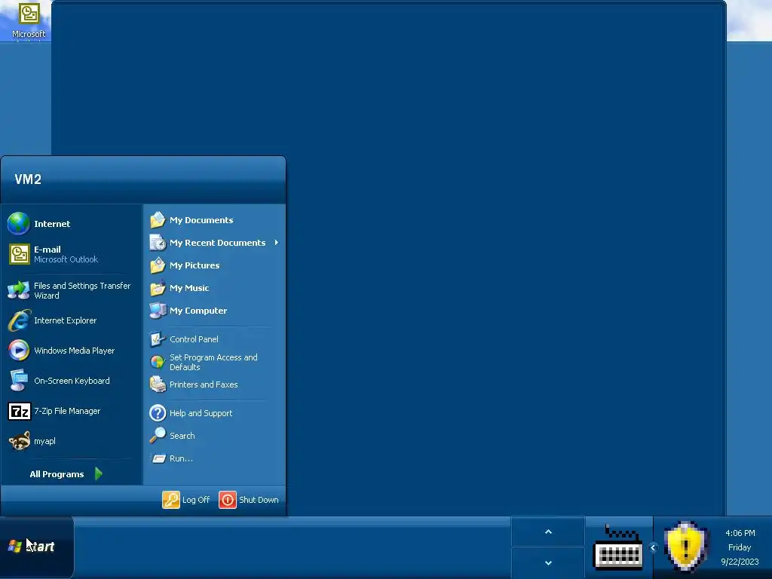Open the Help and Support question icon
The image size is (772, 579).
click(x=158, y=413)
